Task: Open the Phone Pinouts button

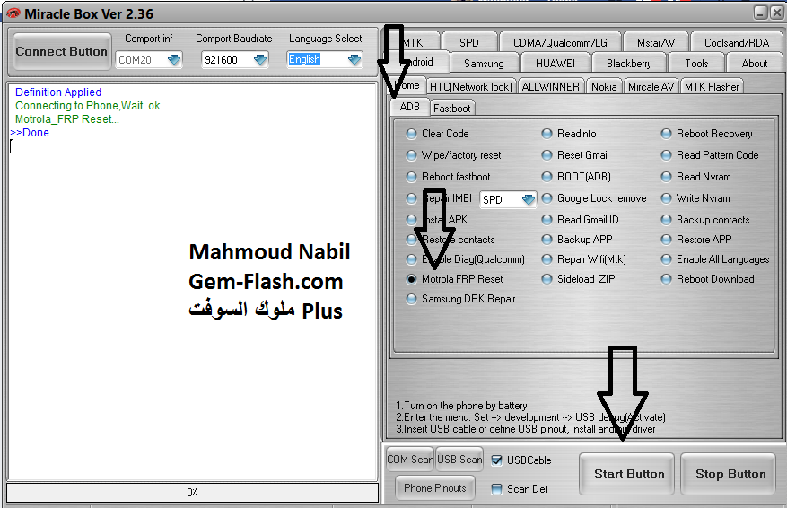Action: (x=435, y=488)
